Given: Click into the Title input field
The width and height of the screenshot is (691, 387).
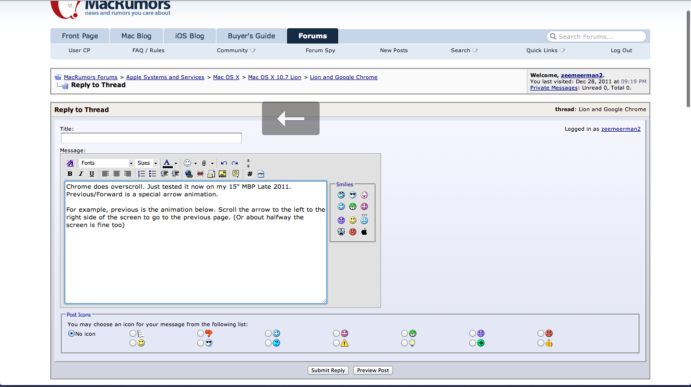Looking at the screenshot, I should tap(151, 138).
